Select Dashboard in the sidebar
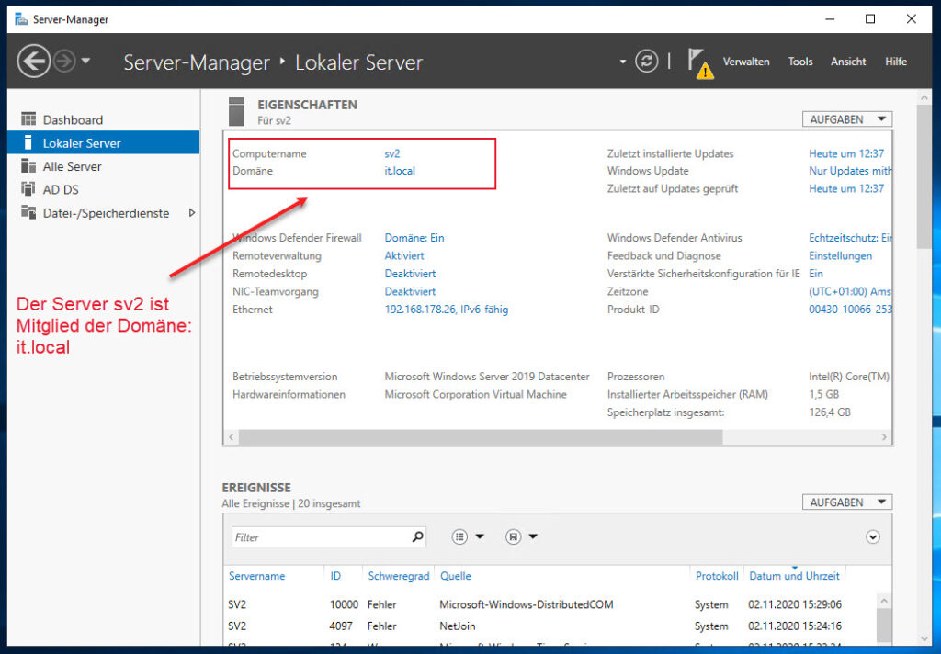The height and width of the screenshot is (654, 941). [103, 119]
